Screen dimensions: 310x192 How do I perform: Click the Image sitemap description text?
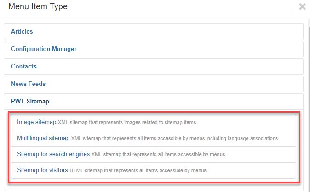tap(127, 123)
